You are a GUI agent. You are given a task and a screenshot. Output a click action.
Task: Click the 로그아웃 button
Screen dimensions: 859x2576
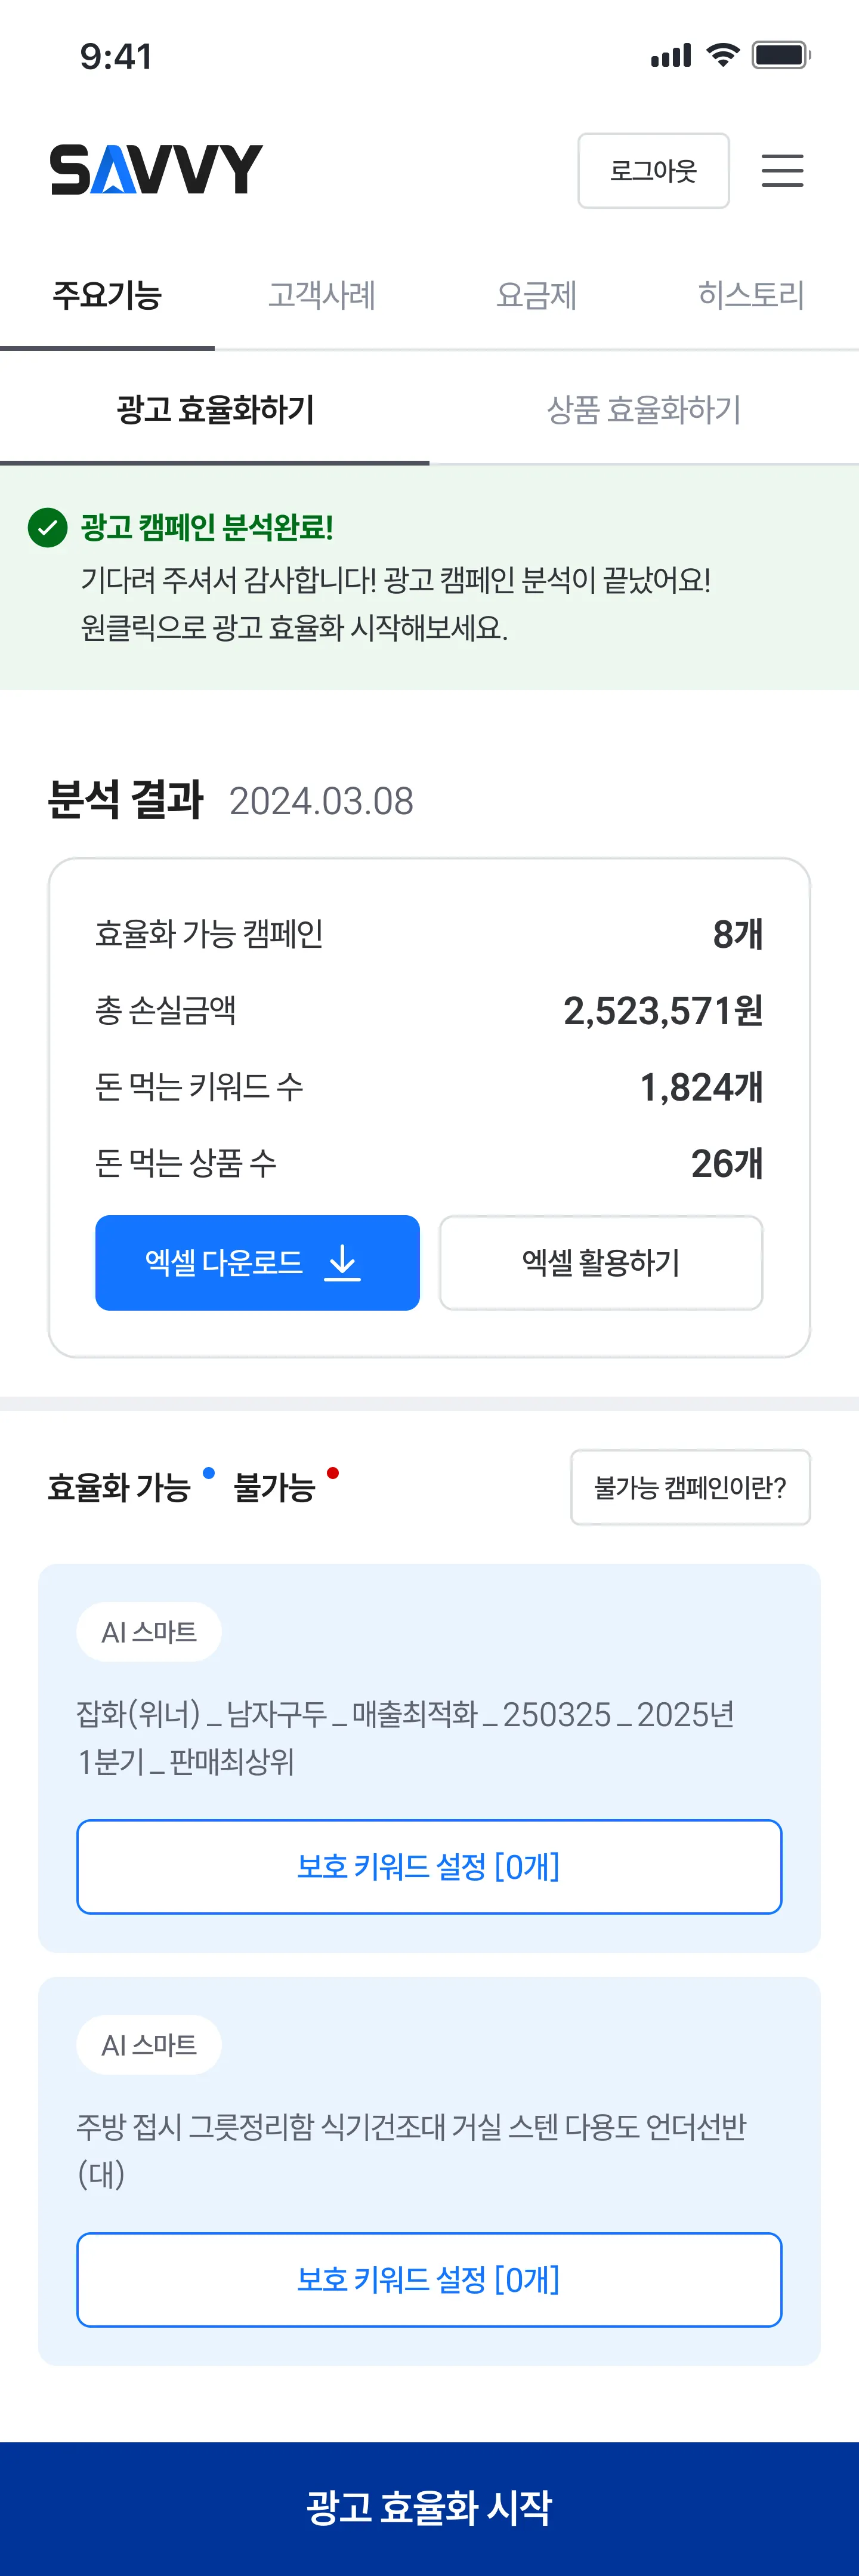tap(653, 171)
